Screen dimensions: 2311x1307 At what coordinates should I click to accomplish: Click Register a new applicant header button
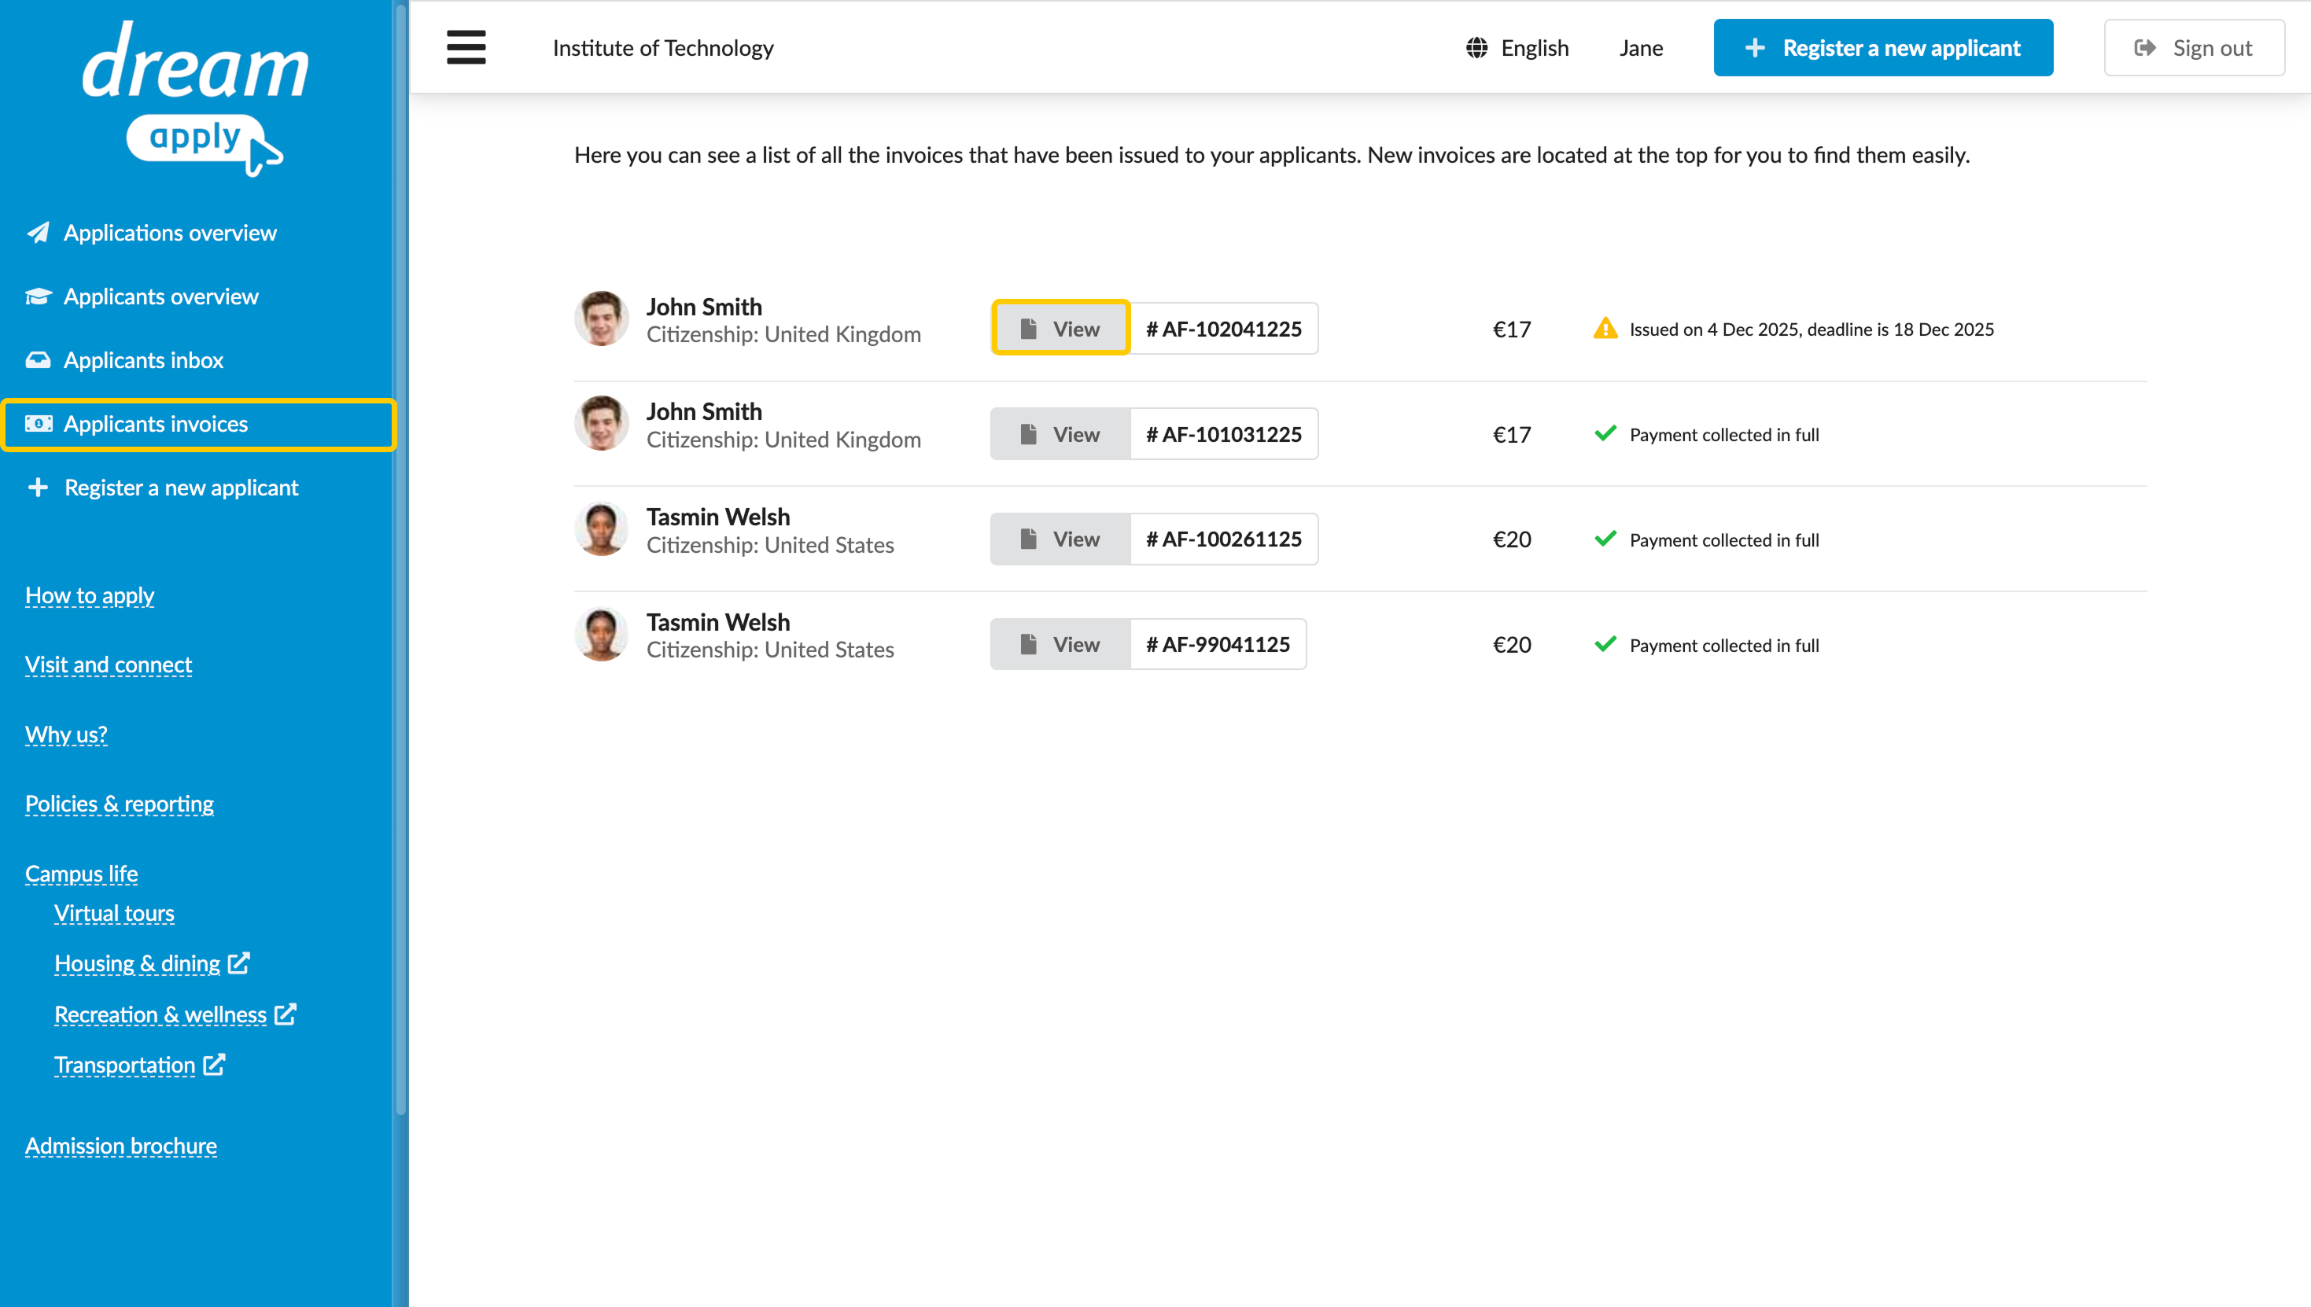(x=1883, y=47)
